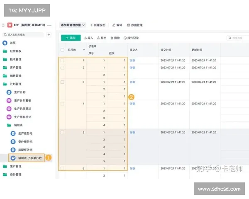249x199 pixels.
Task: Check the row with 总行数 3
Action: point(62,82)
